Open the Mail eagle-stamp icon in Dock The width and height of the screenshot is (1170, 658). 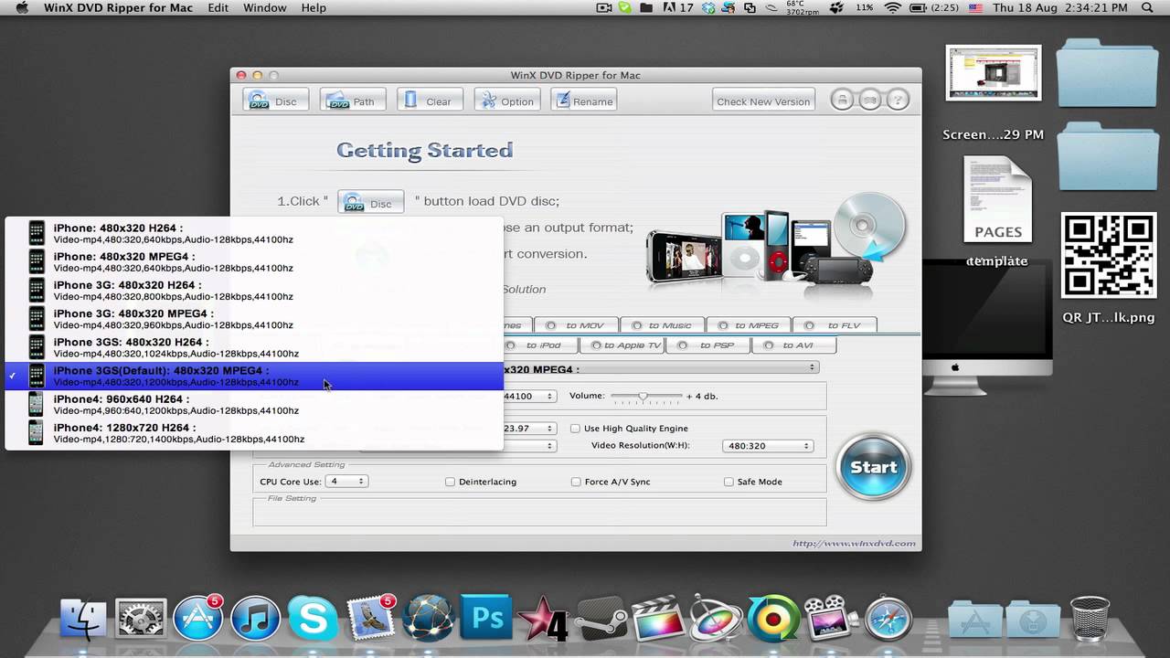(x=370, y=619)
